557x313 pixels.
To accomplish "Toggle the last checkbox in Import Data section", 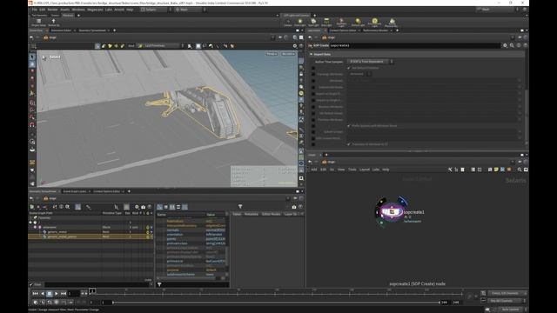I will 349,144.
